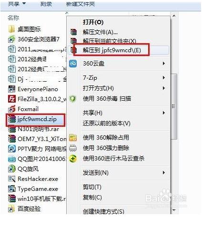The height and width of the screenshot is (226, 202).
Task: Click the EveryonePiano icon
Action: [12, 89]
